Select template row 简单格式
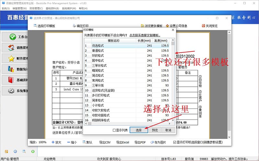 click(x=127, y=100)
